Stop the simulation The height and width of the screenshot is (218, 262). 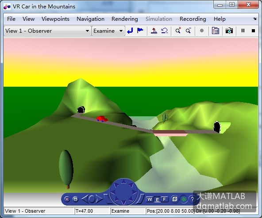coord(253,31)
